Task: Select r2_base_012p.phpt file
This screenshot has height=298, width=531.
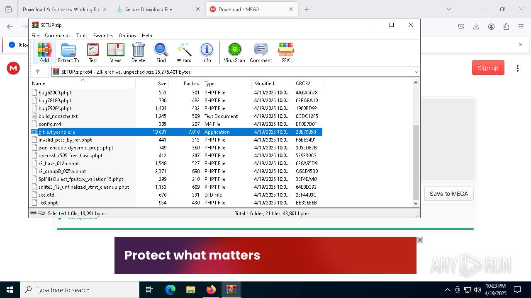Action: point(176,163)
